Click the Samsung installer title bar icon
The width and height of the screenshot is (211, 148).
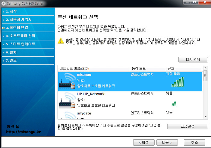click(x=4, y=3)
